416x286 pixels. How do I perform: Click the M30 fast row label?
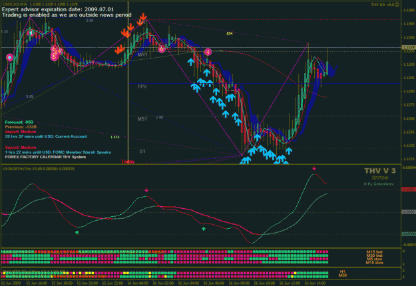[375, 255]
